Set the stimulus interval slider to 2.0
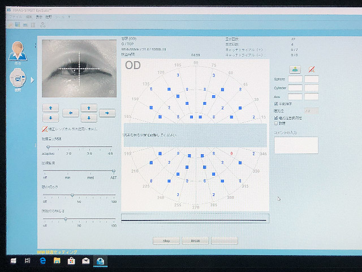 (x=69, y=147)
